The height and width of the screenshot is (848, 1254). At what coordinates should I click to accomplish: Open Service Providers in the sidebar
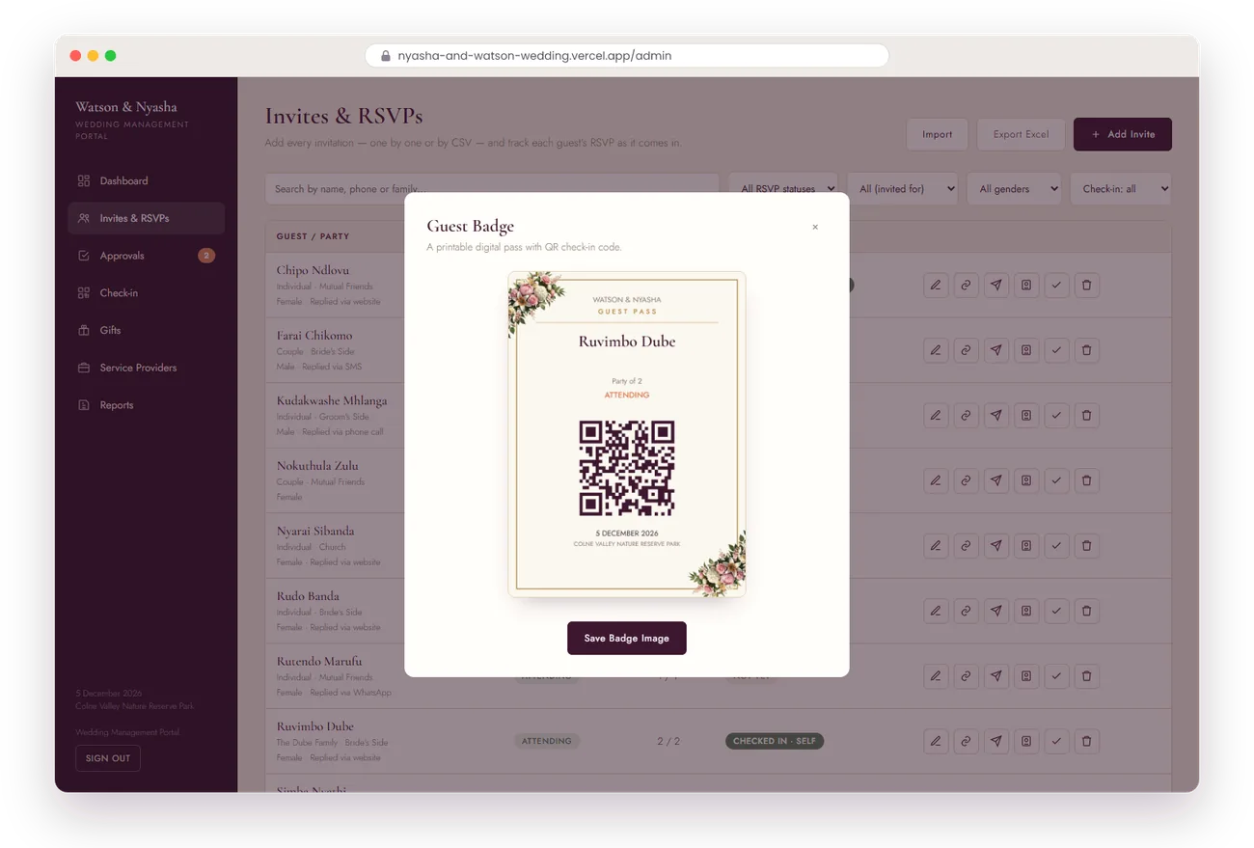click(146, 369)
